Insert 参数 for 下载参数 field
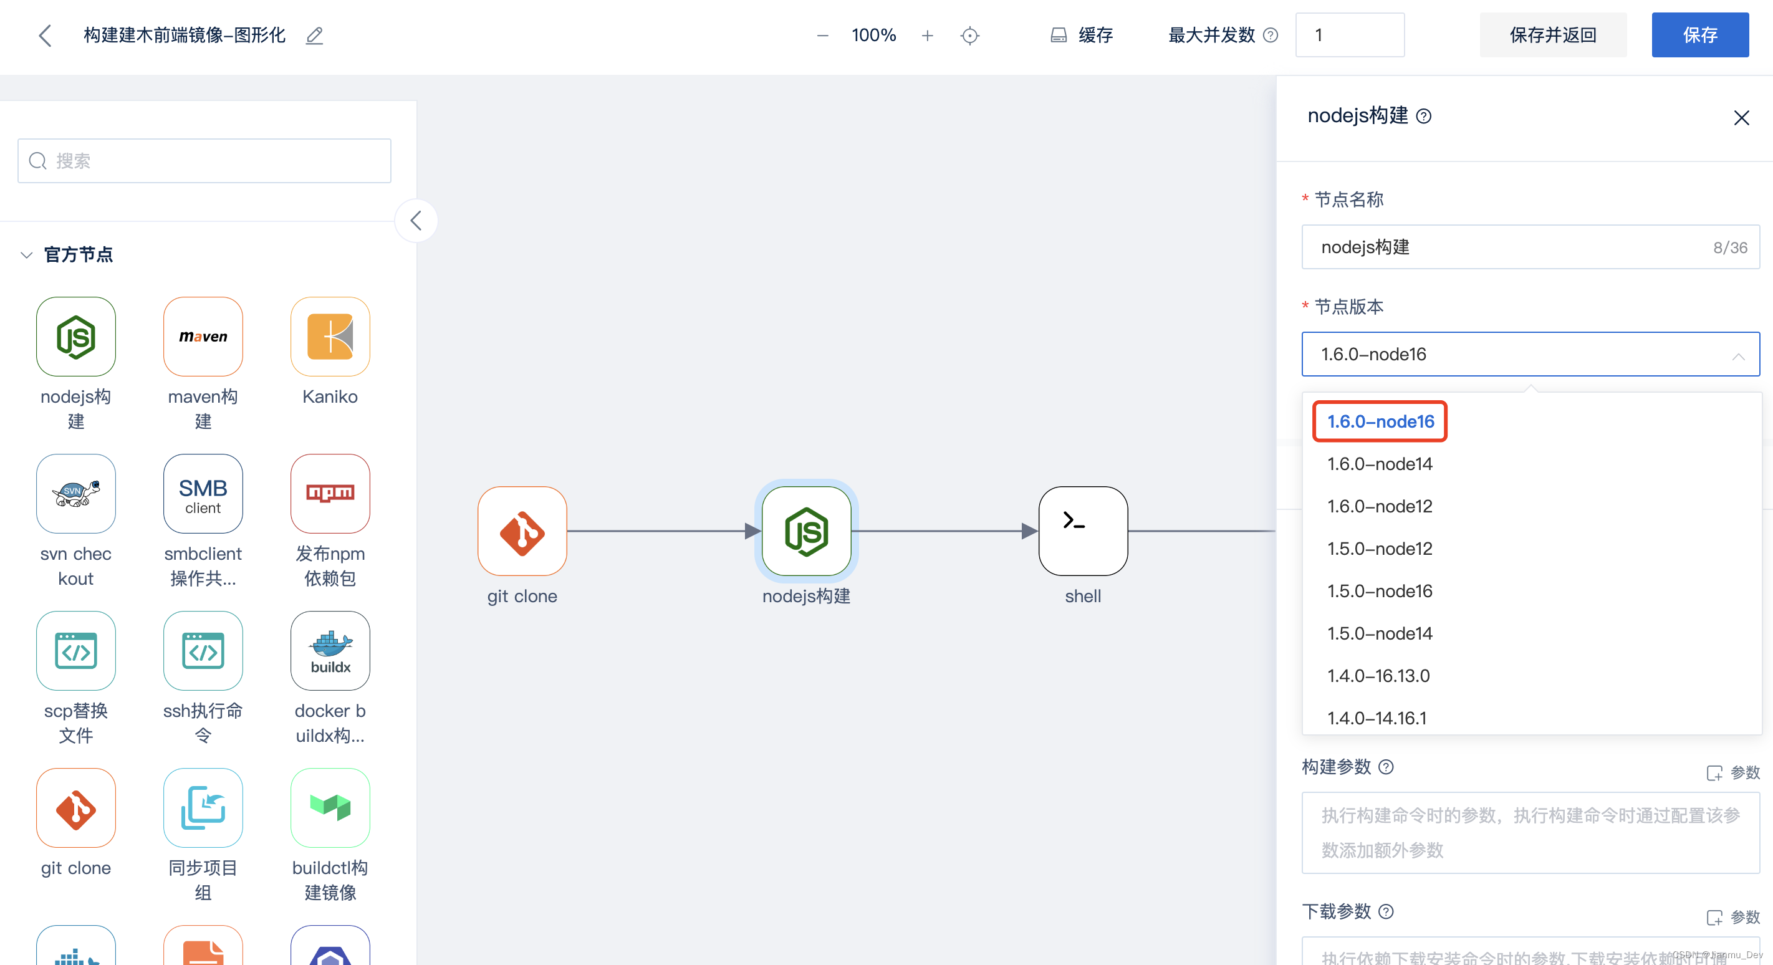 pyautogui.click(x=1732, y=917)
